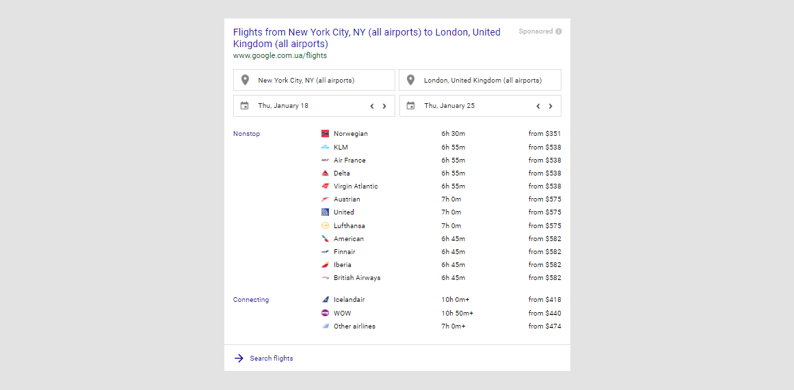Click the Delta airline logo icon
Screen dimensions: 794x390
(325, 173)
